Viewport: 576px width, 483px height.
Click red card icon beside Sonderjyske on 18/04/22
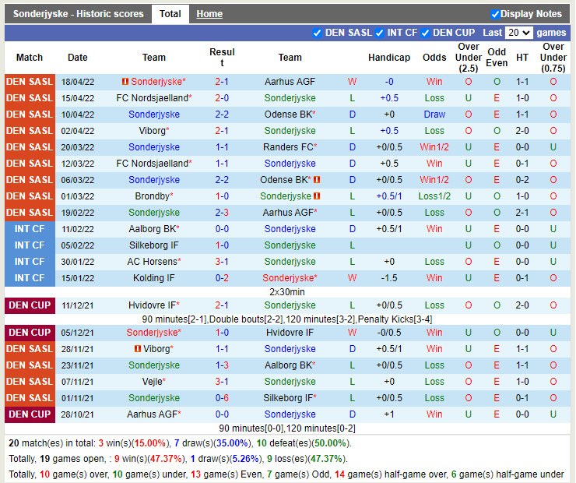click(x=125, y=82)
